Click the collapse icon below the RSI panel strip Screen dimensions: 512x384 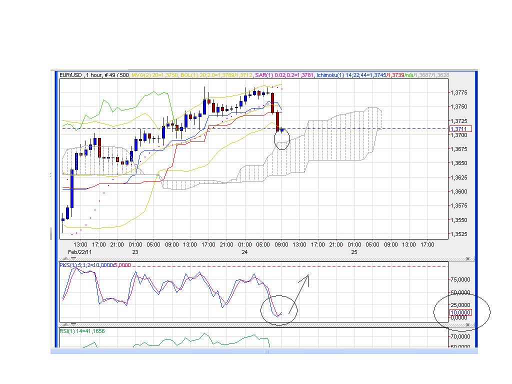(73, 325)
